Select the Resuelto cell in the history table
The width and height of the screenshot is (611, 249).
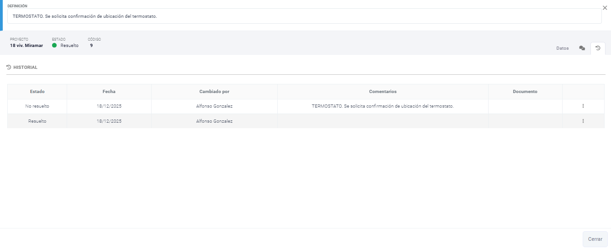(x=37, y=121)
